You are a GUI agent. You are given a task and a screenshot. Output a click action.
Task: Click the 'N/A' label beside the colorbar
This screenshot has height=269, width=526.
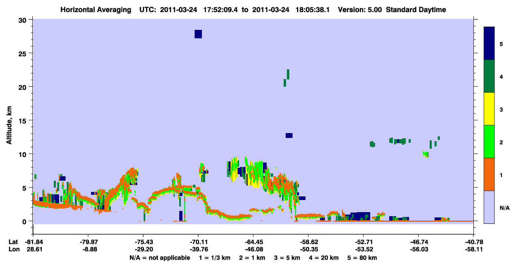504,208
